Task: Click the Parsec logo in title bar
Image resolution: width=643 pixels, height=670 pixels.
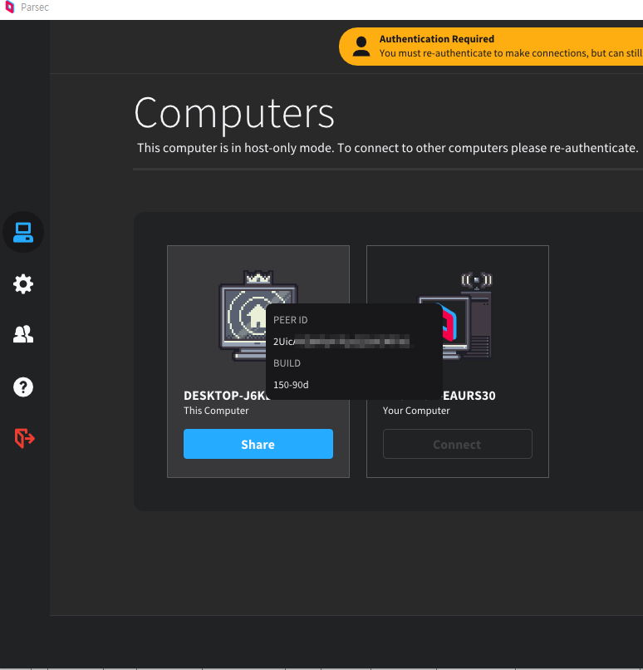Action: coord(10,7)
